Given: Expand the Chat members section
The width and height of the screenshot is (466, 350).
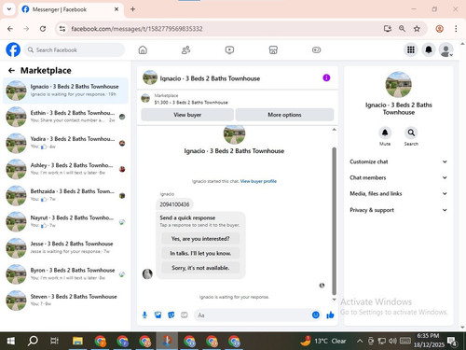Looking at the screenshot, I should click(x=399, y=177).
